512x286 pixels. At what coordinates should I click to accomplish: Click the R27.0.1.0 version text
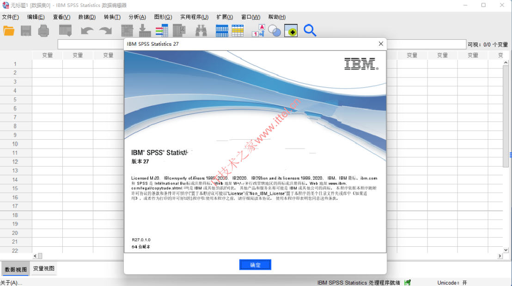141,240
